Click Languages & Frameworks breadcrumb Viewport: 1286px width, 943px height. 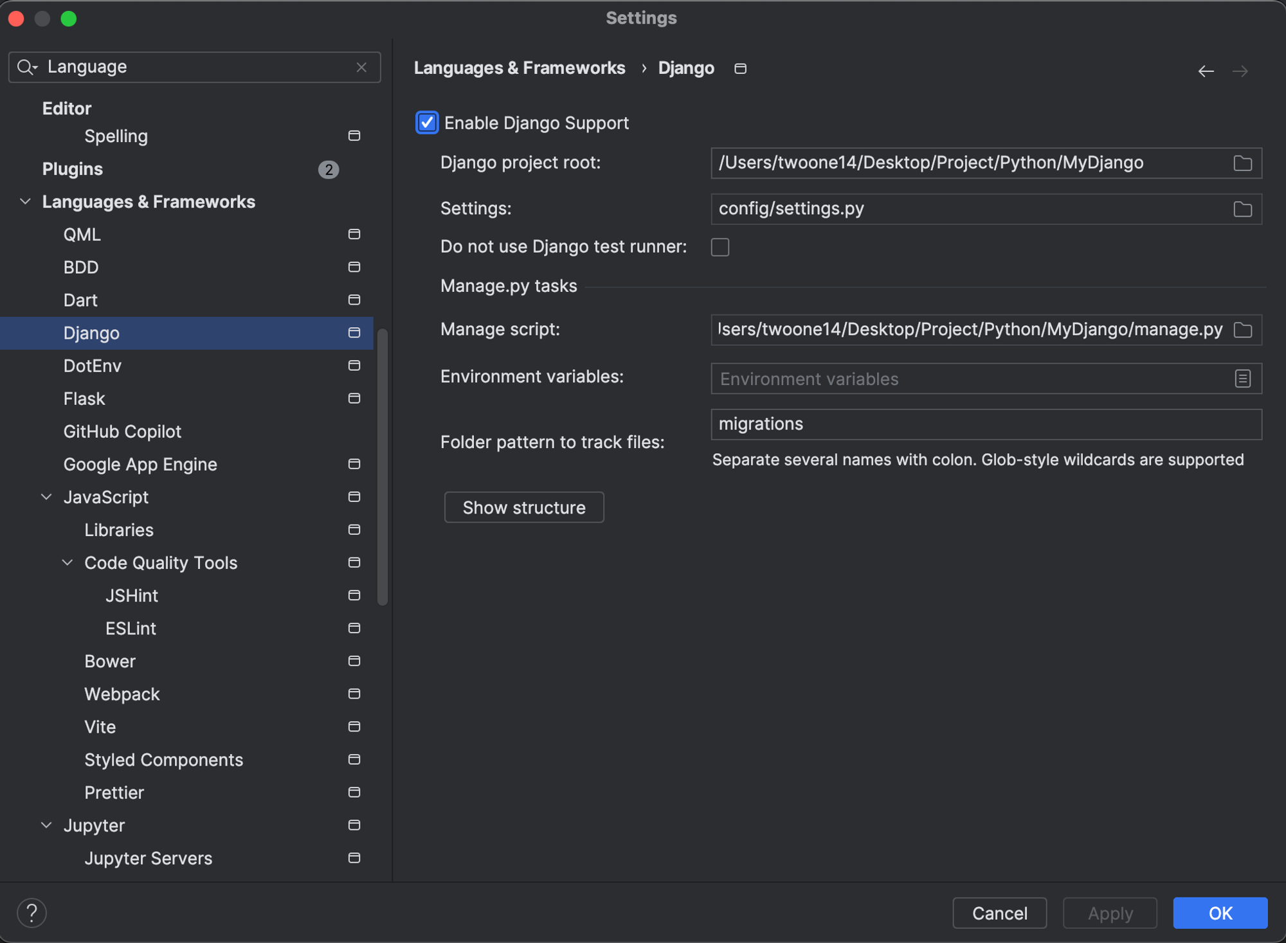[520, 68]
